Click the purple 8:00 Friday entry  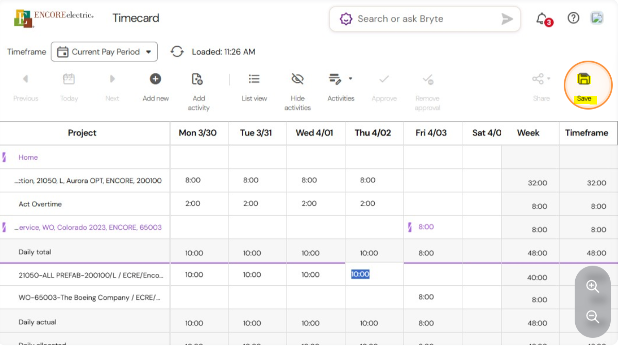(x=426, y=227)
